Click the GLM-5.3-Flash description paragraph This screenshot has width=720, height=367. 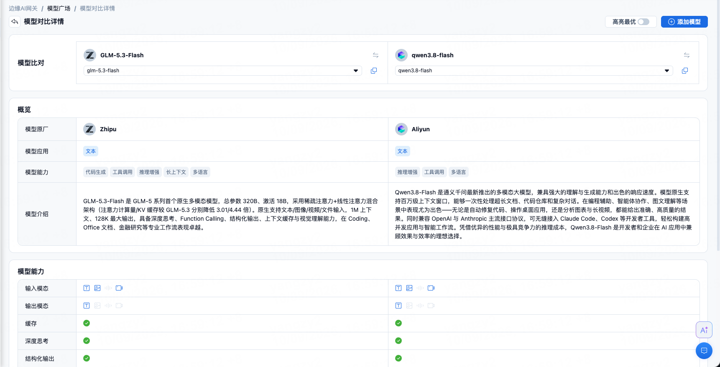pos(230,214)
